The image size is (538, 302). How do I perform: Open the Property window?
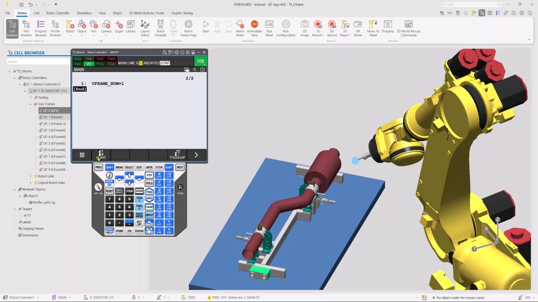[x=388, y=27]
